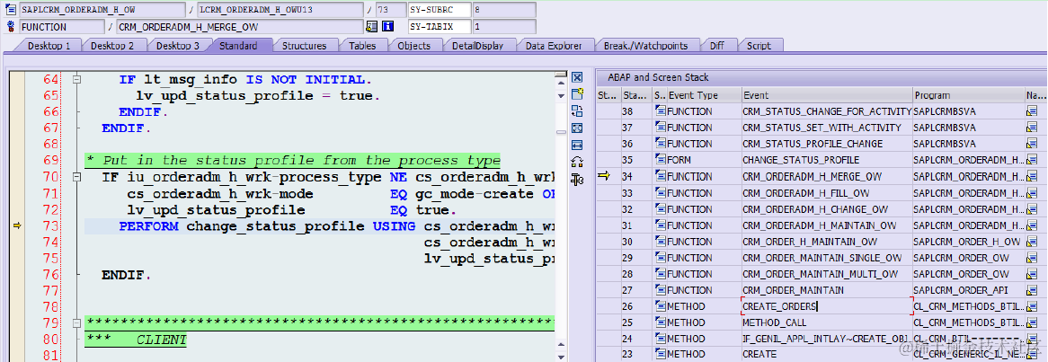Screen dimensions: 1048x362
Task: Collapse the IF block at line 70
Action: point(77,178)
